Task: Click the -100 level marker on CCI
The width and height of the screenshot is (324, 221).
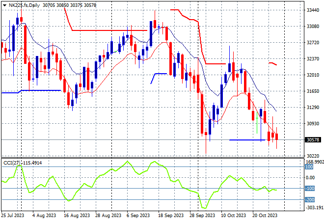Action: [x=310, y=188]
